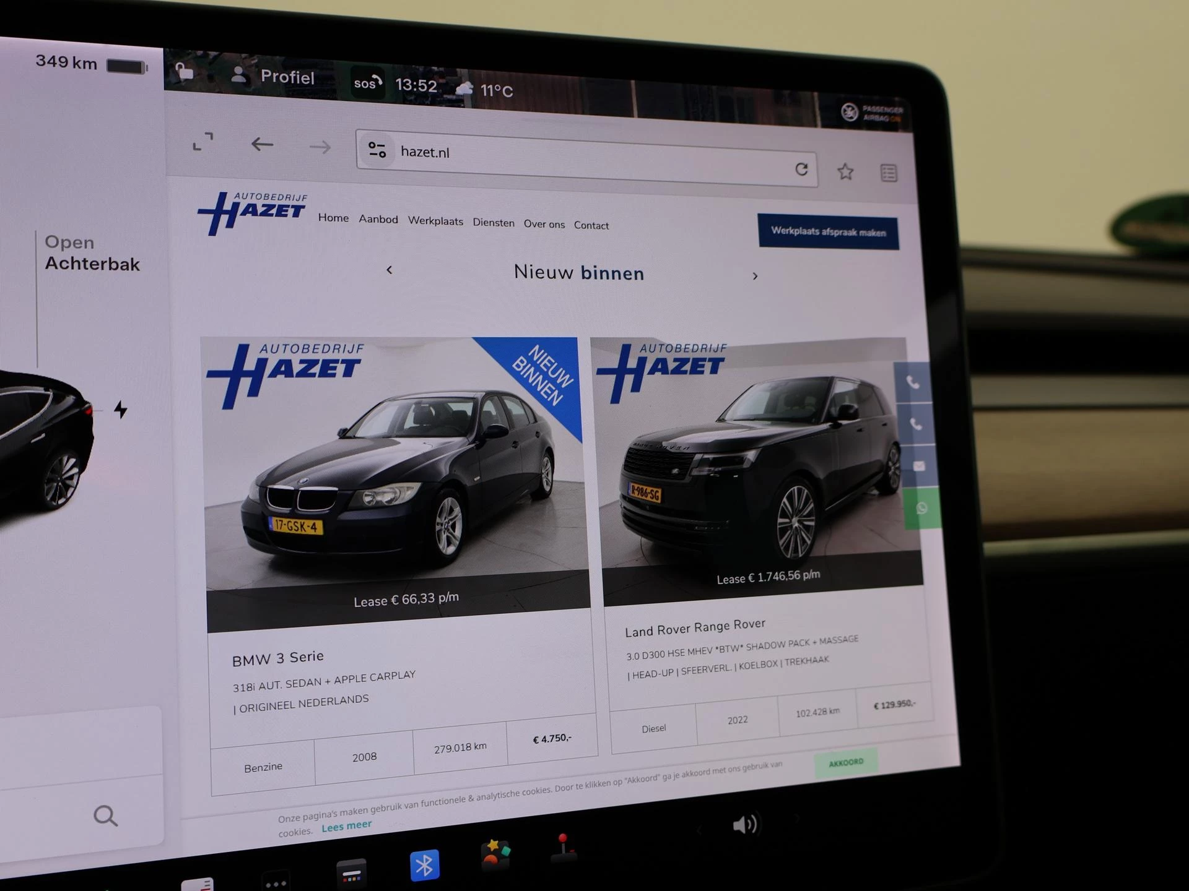Screen dimensions: 1189x891
Task: Adjust volume via the speaker icon
Action: [746, 824]
